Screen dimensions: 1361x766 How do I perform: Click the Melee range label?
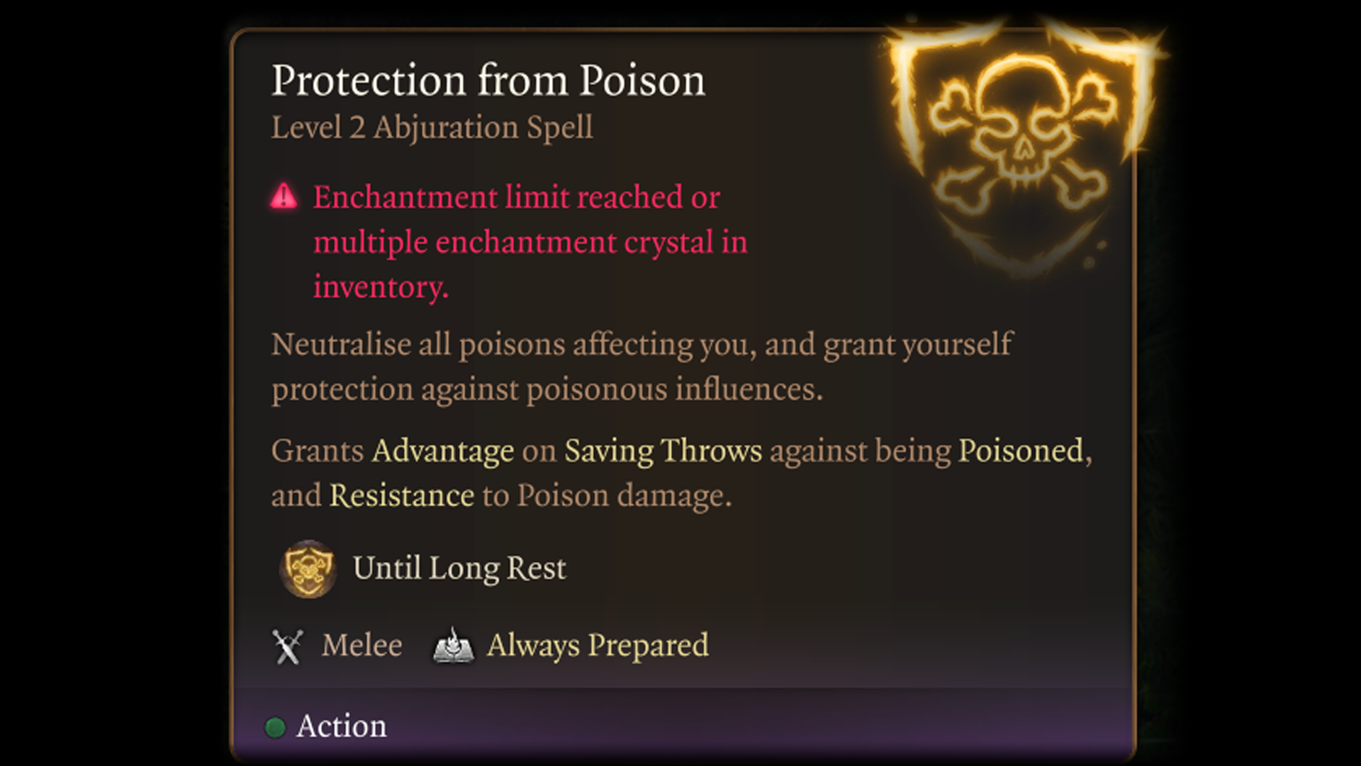coord(362,646)
